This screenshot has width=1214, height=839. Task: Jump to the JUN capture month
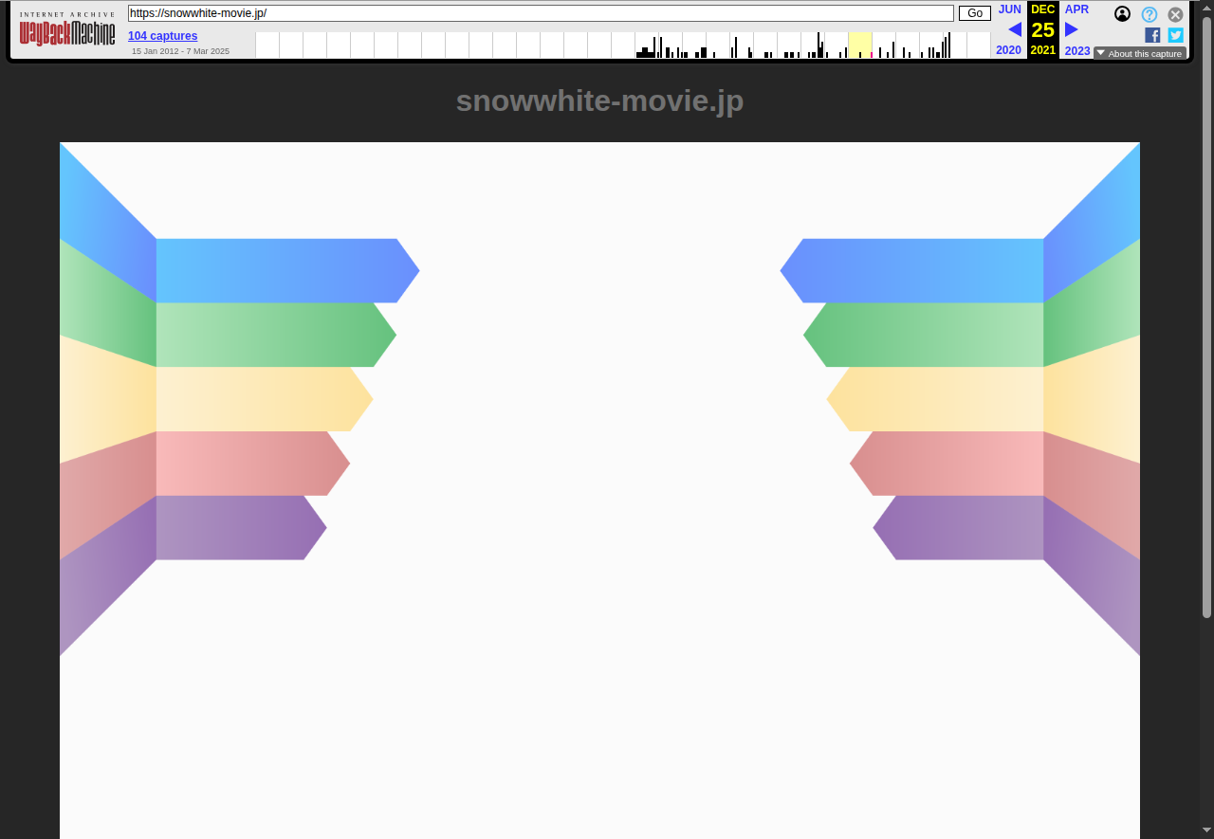pos(1009,9)
